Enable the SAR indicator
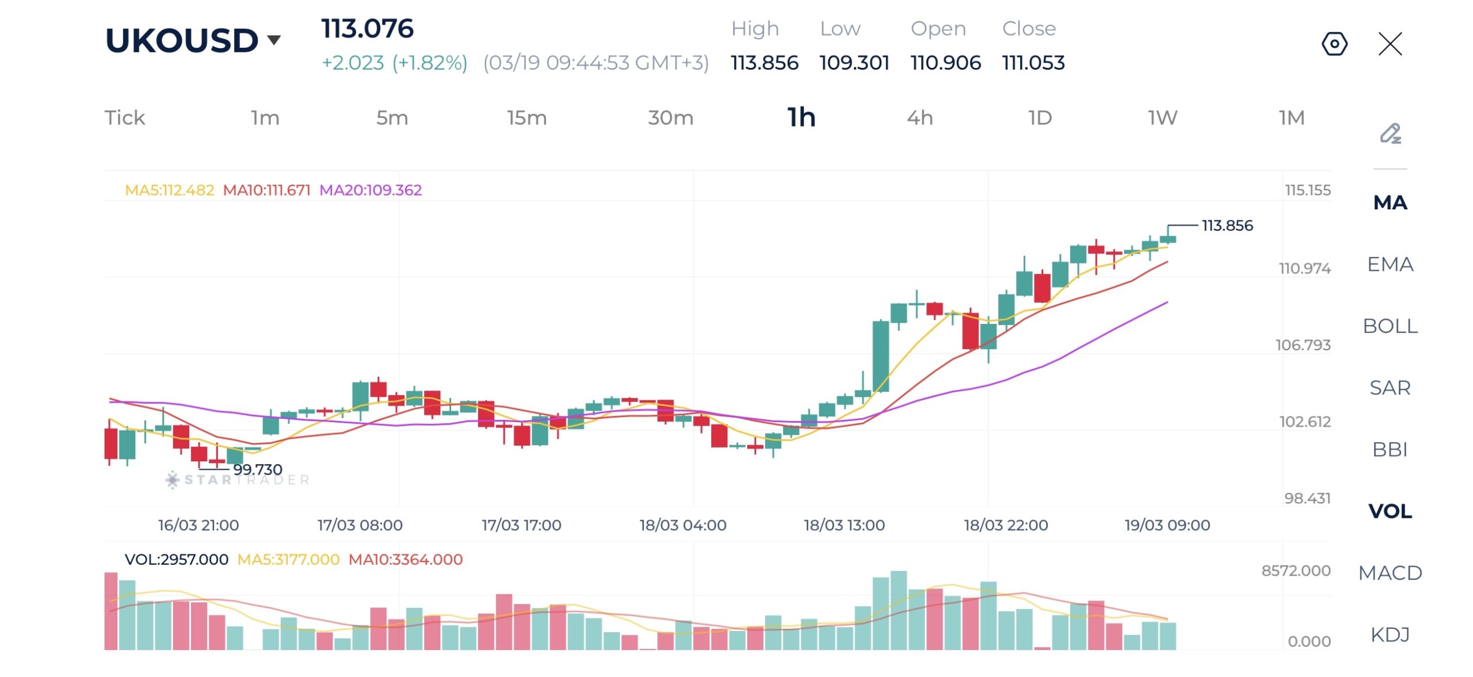This screenshot has height=677, width=1473. [1390, 388]
